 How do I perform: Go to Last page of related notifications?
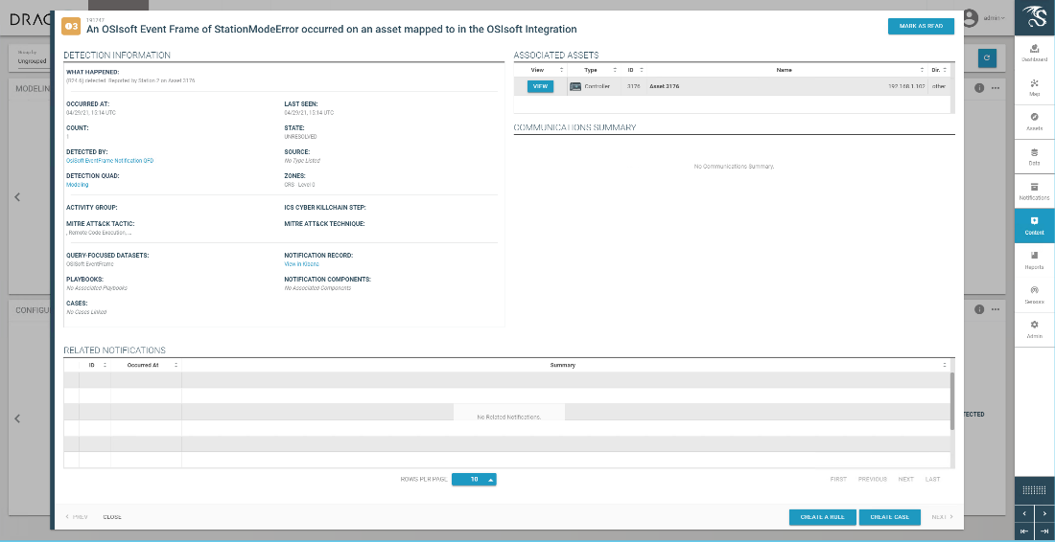[932, 480]
